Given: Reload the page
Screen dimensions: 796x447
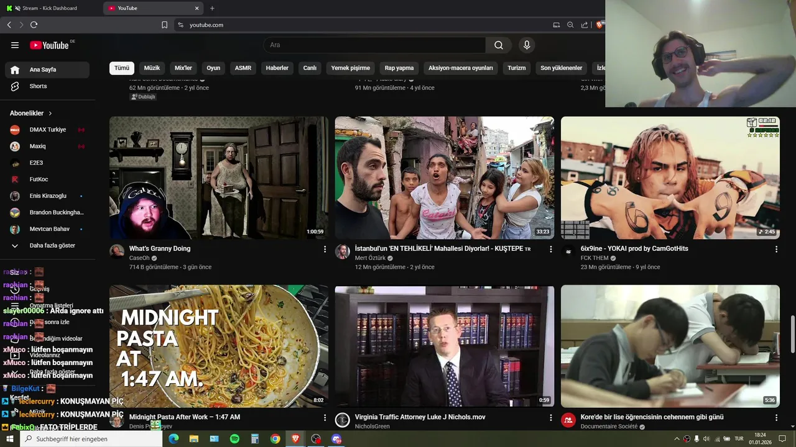Looking at the screenshot, I should tap(34, 25).
